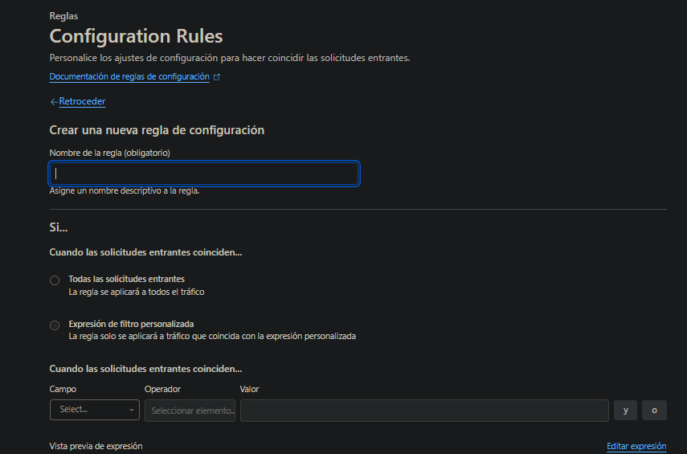Click the Nombre de la regla (obligatorio) label
This screenshot has width=687, height=454.
(109, 153)
